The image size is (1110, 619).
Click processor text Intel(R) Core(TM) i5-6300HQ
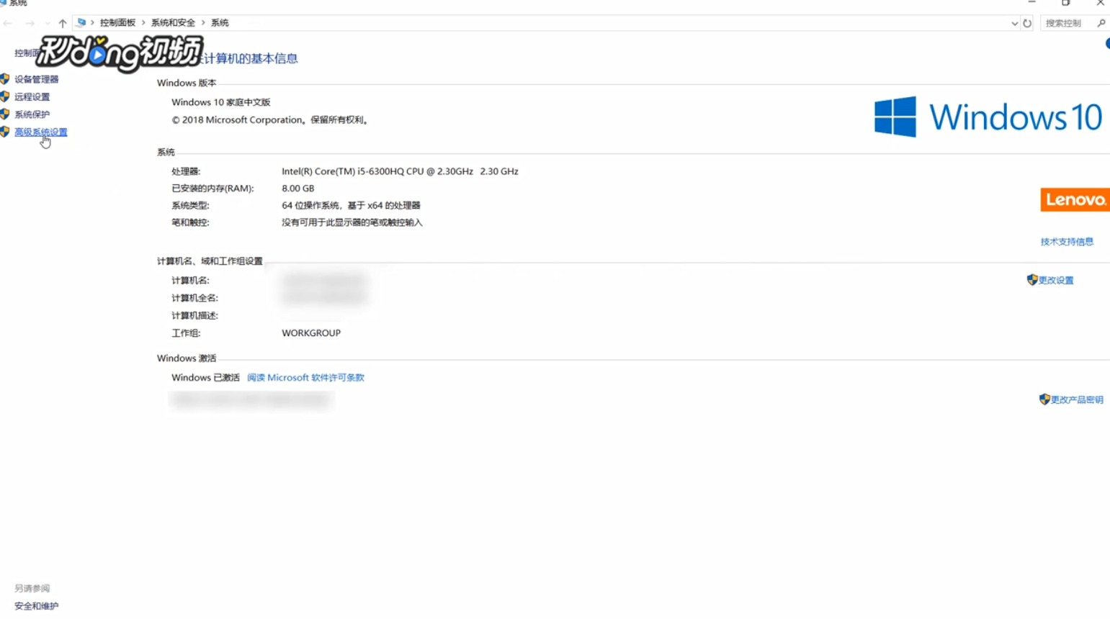tap(400, 171)
